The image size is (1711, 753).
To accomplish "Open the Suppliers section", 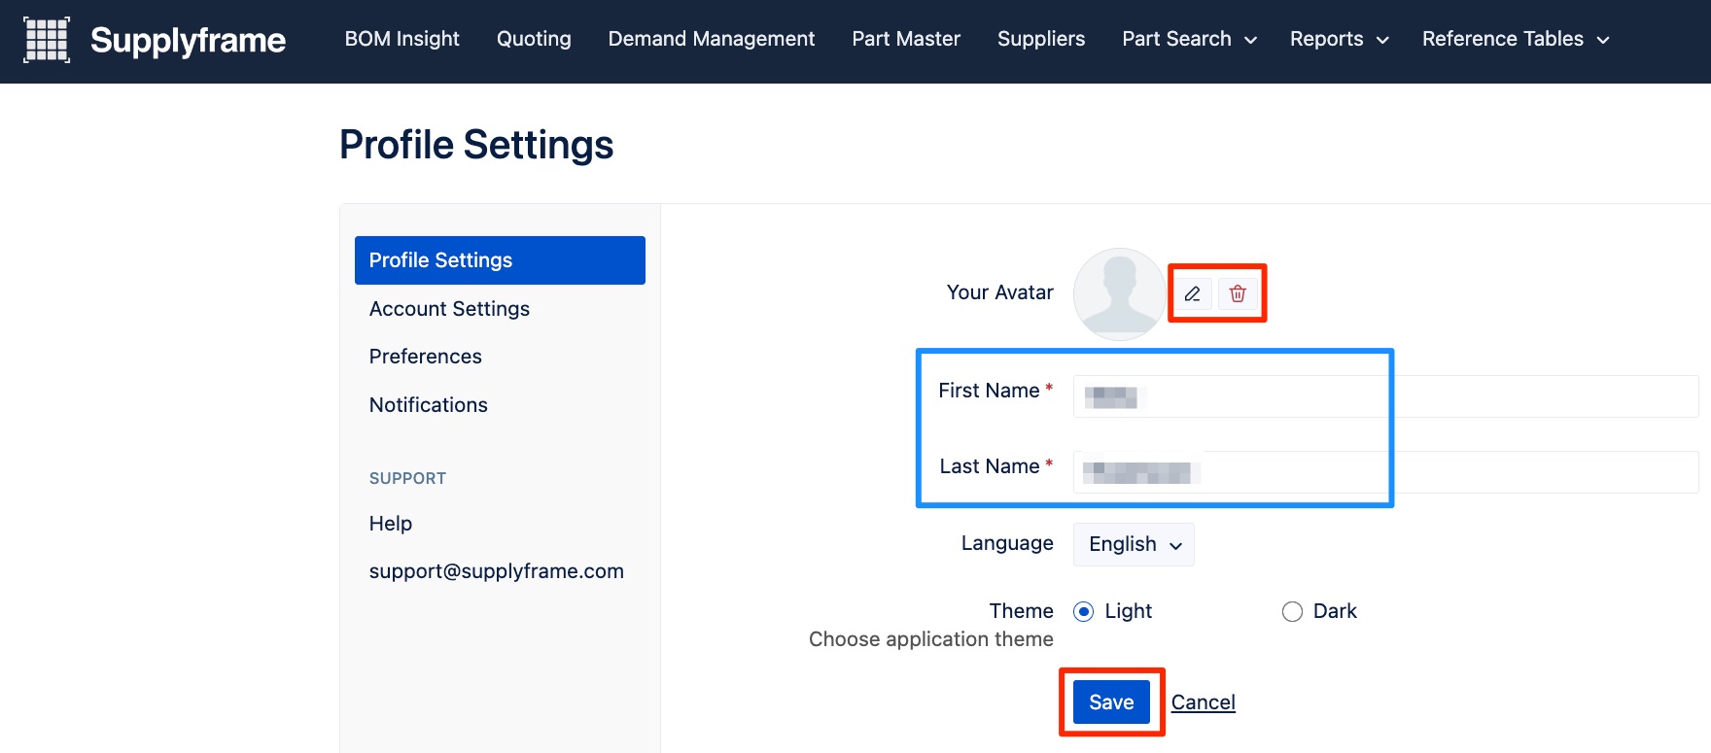I will (x=1041, y=39).
